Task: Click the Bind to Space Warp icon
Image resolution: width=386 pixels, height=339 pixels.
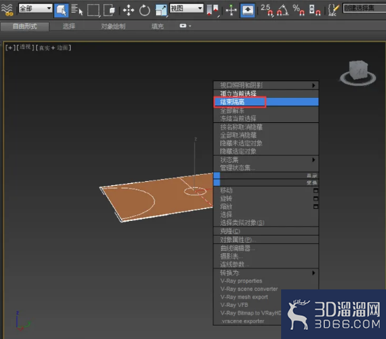Action: tap(7, 10)
